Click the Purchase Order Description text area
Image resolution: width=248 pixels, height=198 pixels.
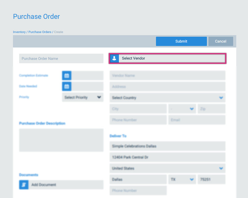(61, 140)
